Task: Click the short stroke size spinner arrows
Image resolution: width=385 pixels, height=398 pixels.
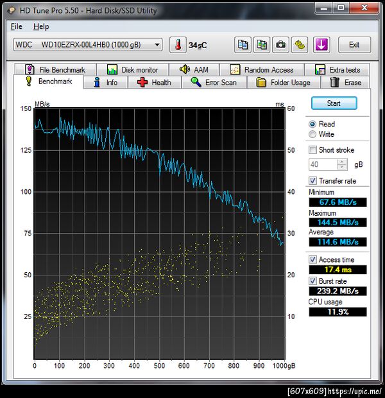Action: pyautogui.click(x=343, y=165)
